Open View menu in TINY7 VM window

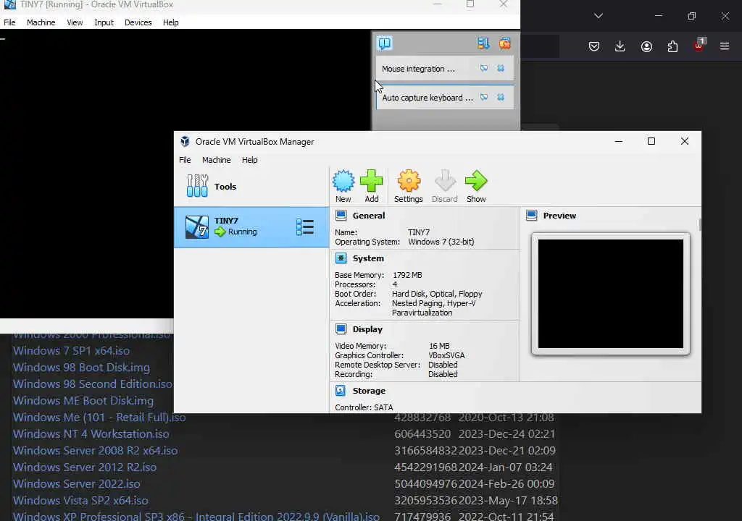(x=75, y=22)
